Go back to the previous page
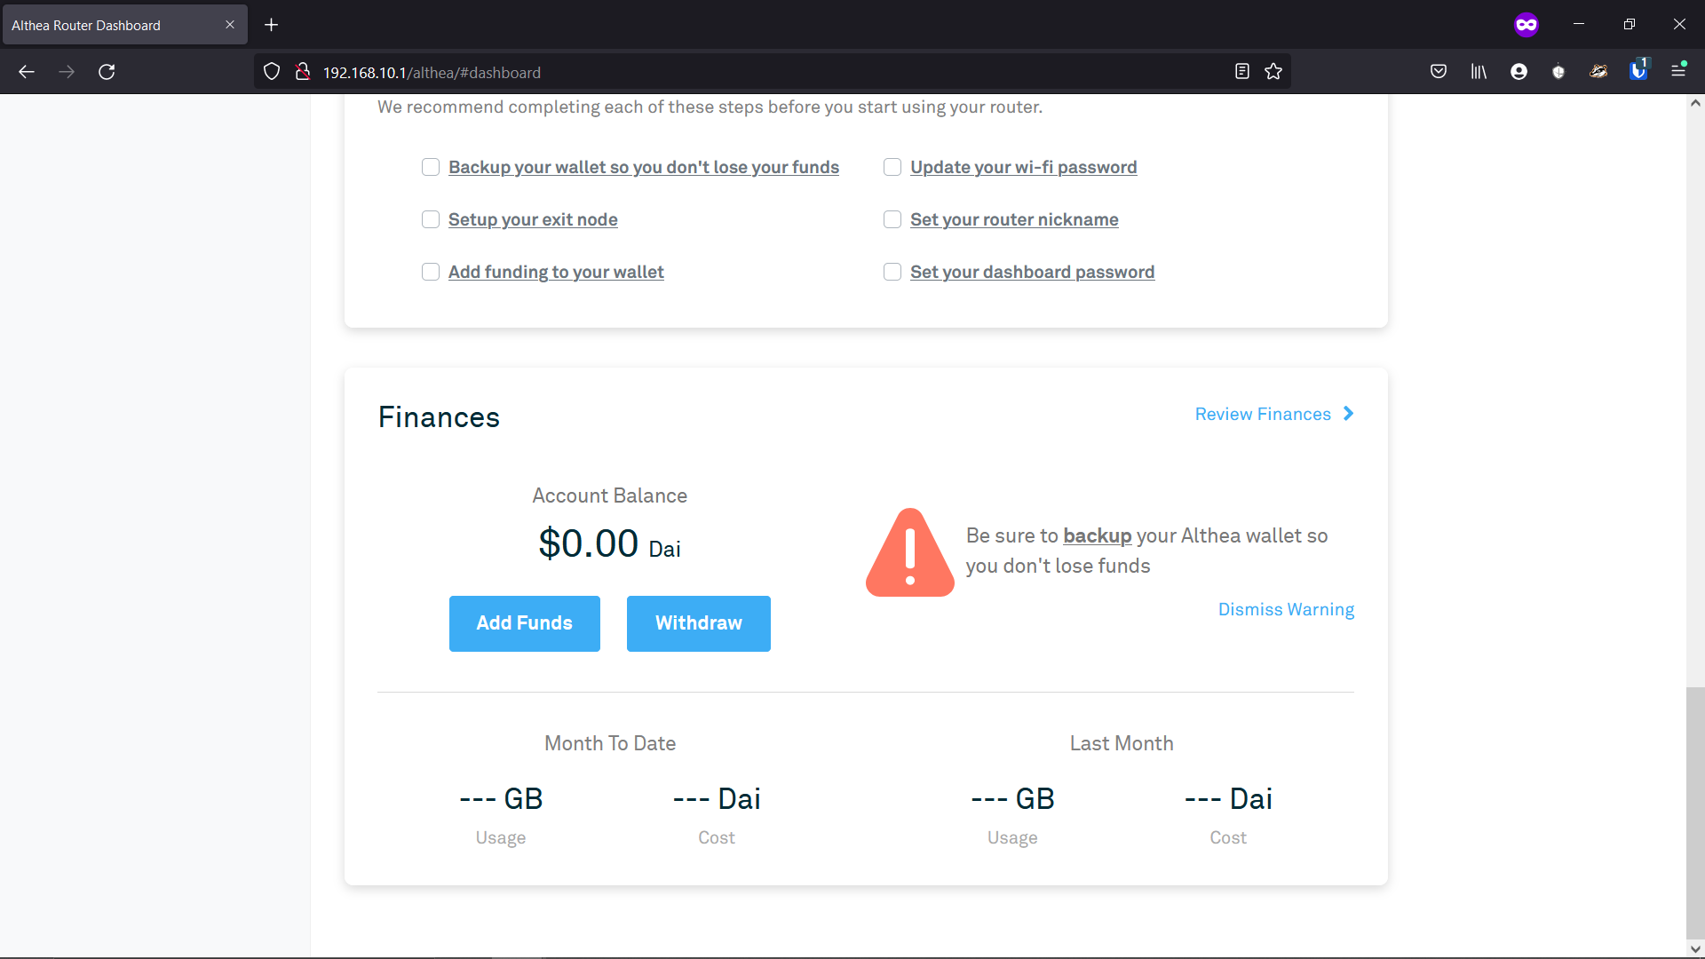The width and height of the screenshot is (1705, 959). click(27, 72)
